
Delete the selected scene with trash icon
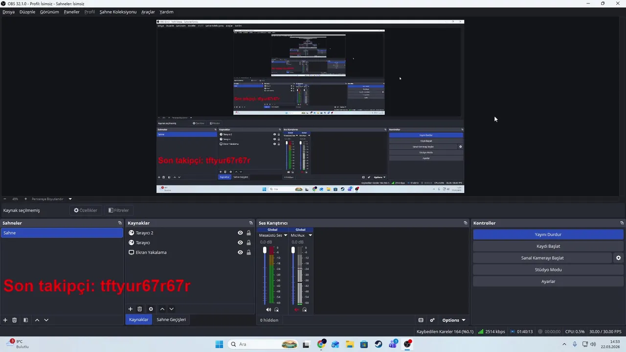pos(15,320)
